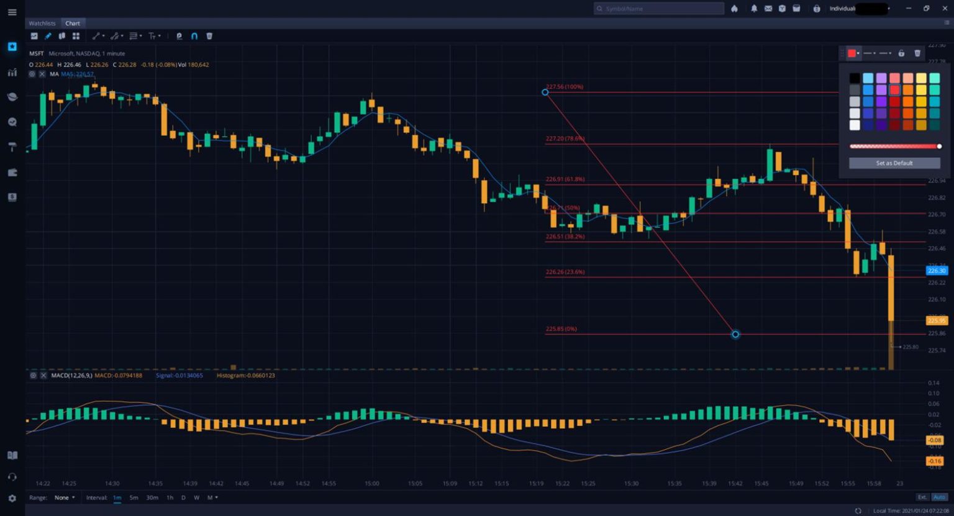
Task: Open the Range selector dropdown
Action: [x=64, y=497]
